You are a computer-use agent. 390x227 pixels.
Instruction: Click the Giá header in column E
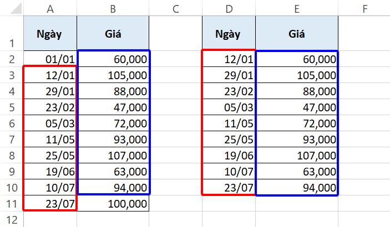click(297, 33)
